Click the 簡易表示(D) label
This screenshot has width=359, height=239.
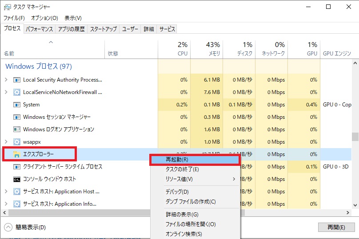[x=31, y=227]
